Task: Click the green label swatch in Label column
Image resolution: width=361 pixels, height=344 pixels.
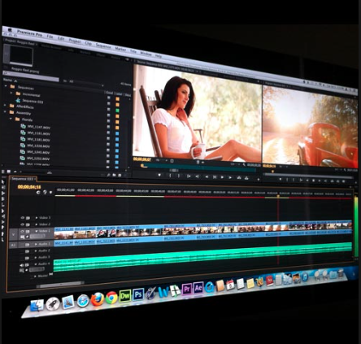Action: [x=117, y=111]
